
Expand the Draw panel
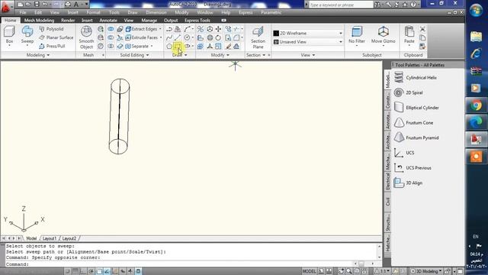[x=180, y=55]
